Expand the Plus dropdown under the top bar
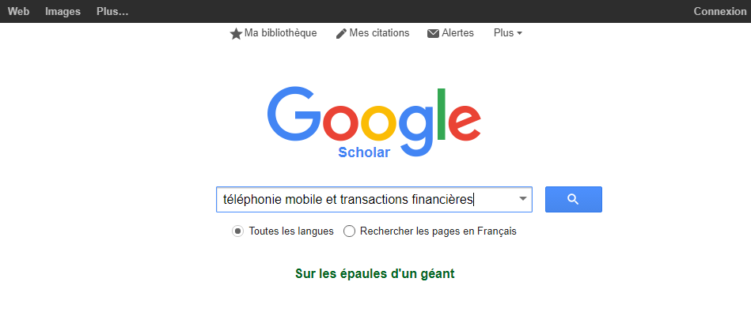 [x=507, y=33]
